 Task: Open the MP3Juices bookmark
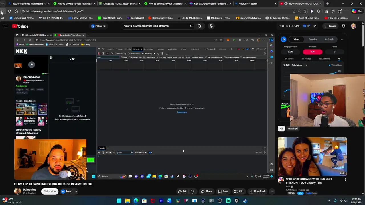point(218,18)
